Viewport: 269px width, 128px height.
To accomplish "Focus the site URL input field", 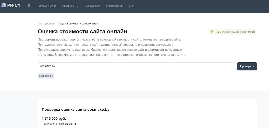I will [x=136, y=66].
